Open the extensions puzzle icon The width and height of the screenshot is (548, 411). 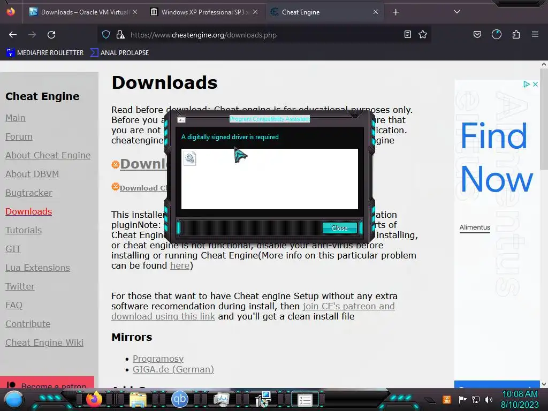pyautogui.click(x=516, y=34)
